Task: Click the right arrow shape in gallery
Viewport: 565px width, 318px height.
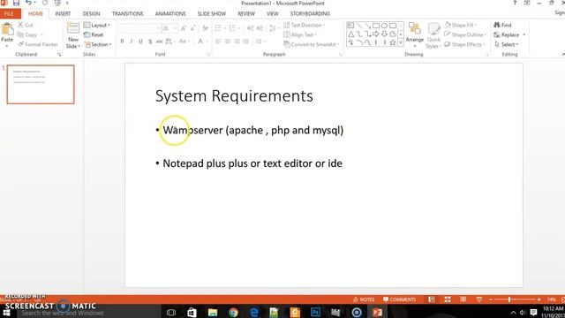Action: pyautogui.click(x=376, y=34)
